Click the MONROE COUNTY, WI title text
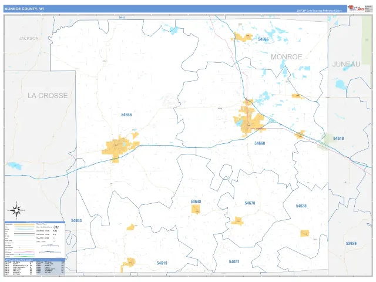The width and height of the screenshot is (376, 282). [24, 9]
